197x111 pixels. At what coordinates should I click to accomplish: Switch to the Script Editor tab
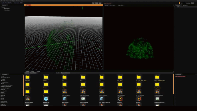tap(113, 5)
